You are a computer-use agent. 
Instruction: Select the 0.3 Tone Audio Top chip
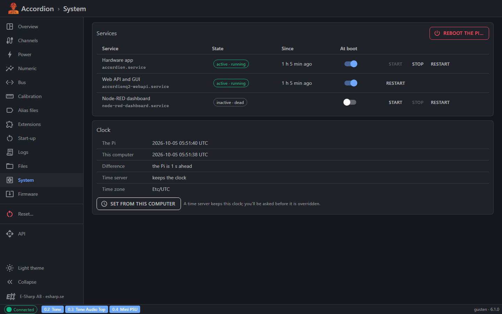coord(86,309)
